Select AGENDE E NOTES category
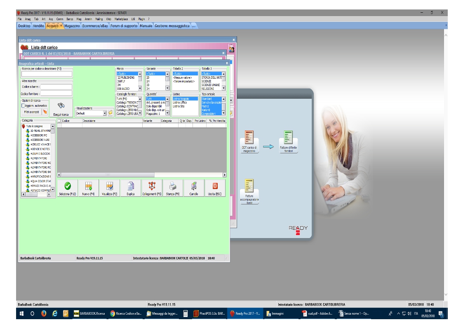The width and height of the screenshot is (463, 327). (x=40, y=149)
